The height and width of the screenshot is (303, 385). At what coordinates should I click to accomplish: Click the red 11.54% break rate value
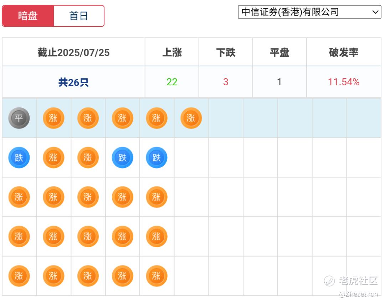(x=343, y=82)
